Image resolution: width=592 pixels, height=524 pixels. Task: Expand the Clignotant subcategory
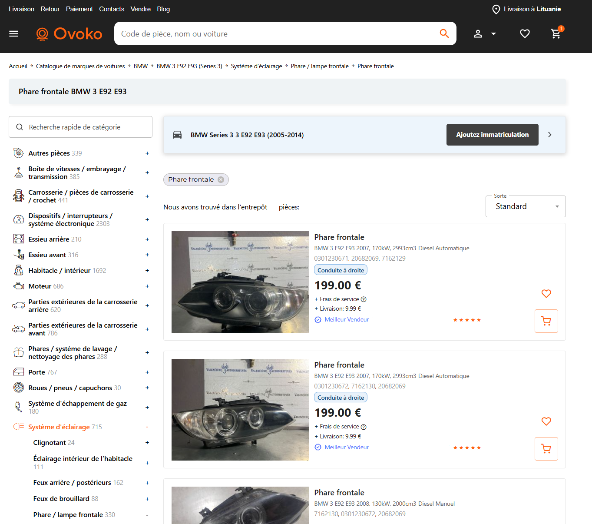[147, 442]
